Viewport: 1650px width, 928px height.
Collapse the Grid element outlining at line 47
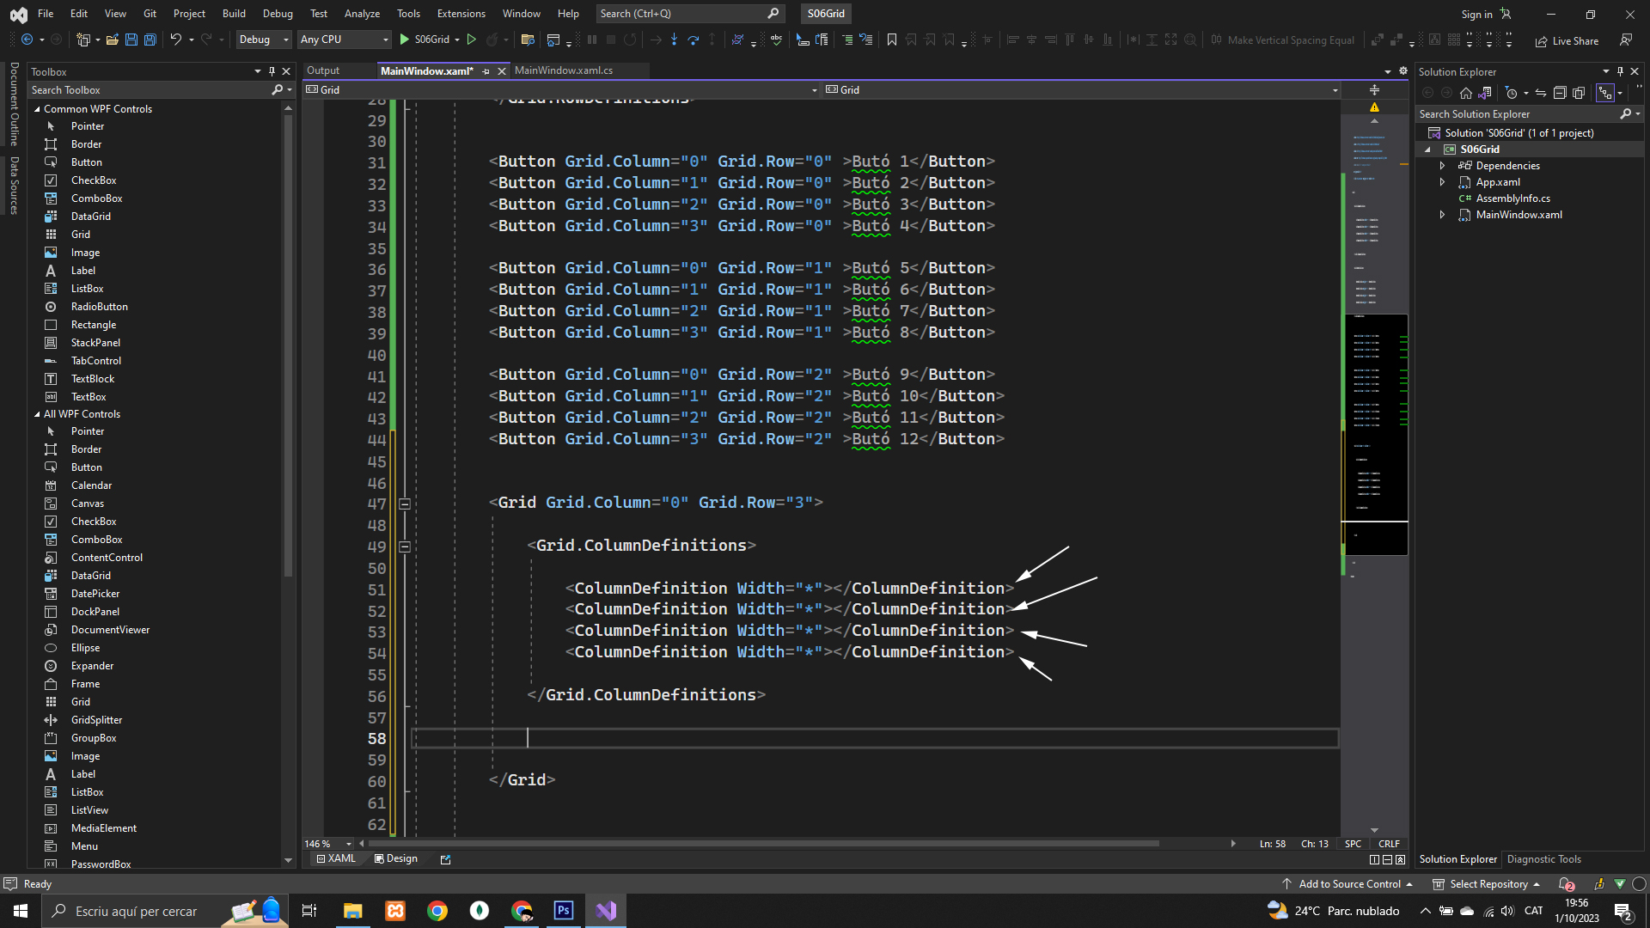coord(405,504)
